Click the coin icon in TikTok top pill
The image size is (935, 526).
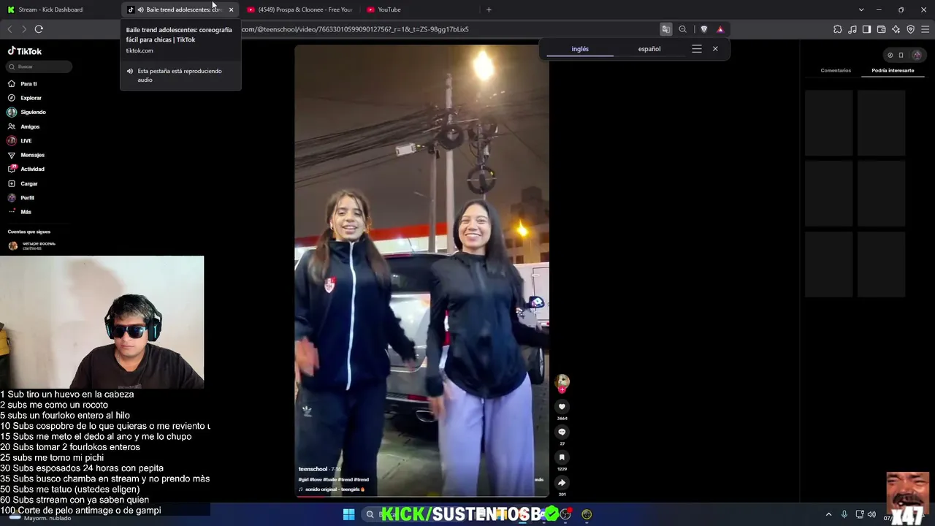coord(890,55)
